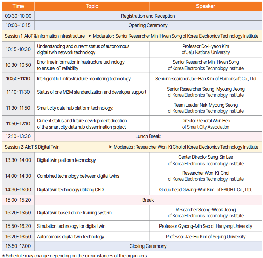
Task: Select the 11:30~11:50 time cell
Action: 18,108
